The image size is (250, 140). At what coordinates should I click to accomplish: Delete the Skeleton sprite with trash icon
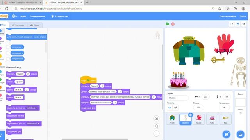click(191, 115)
